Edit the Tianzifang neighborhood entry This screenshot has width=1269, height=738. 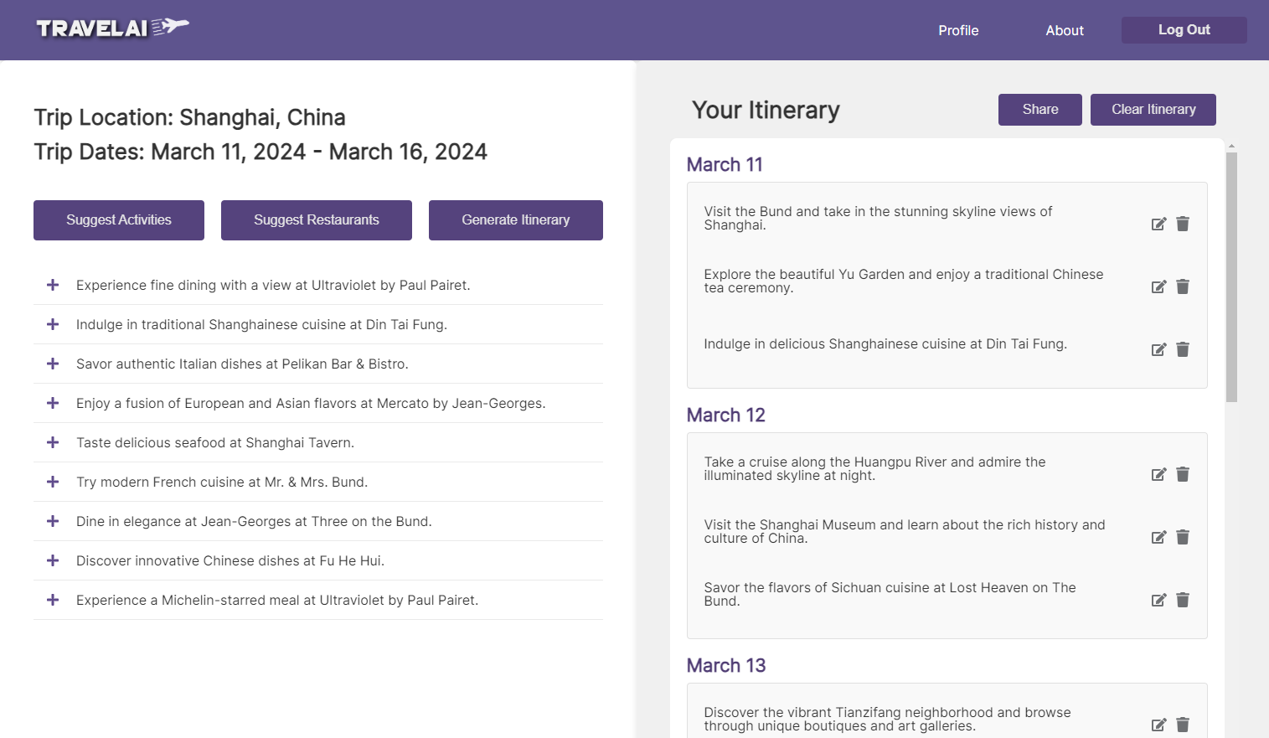(x=1158, y=725)
